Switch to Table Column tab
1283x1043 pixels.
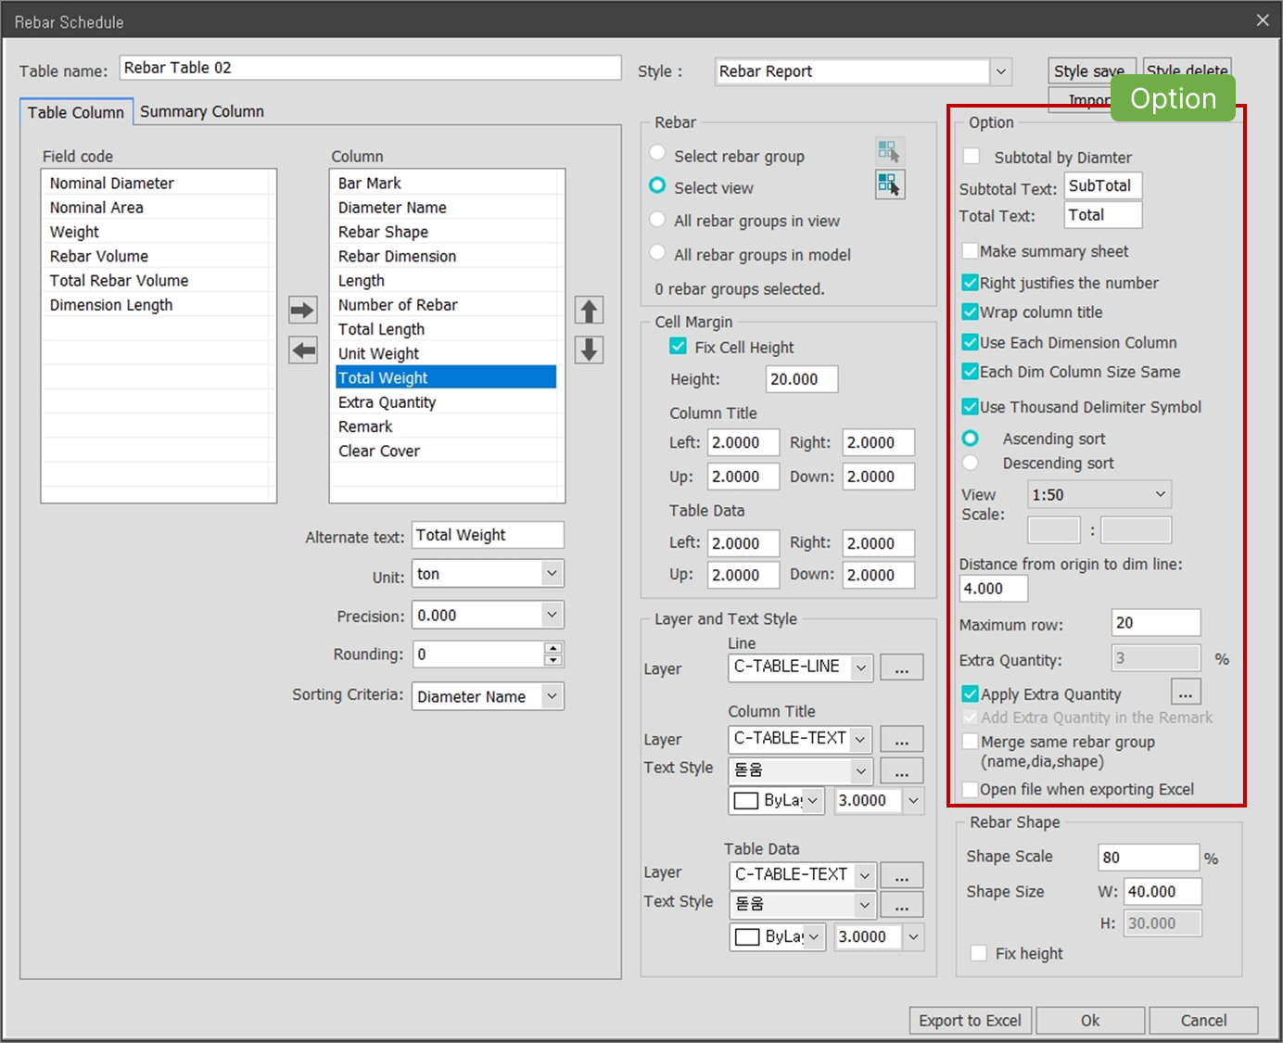pyautogui.click(x=76, y=112)
